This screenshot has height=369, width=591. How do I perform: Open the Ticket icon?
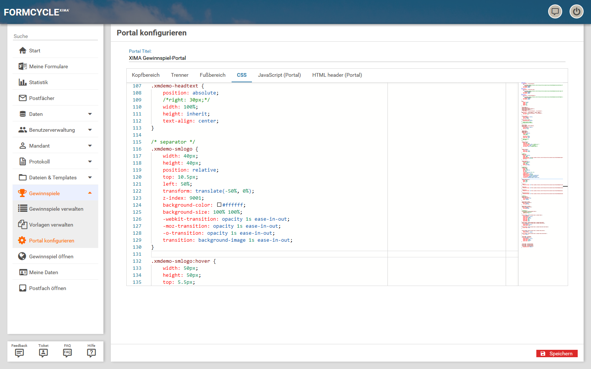tap(43, 353)
